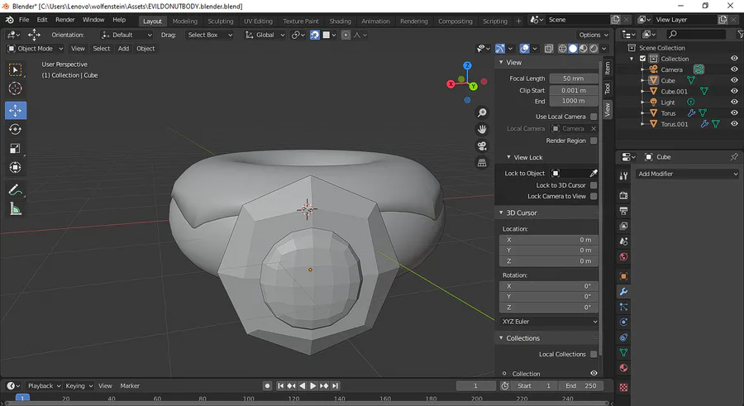Hide the Torus.001 object in outliner
Screen dimensions: 744x406
pos(734,124)
